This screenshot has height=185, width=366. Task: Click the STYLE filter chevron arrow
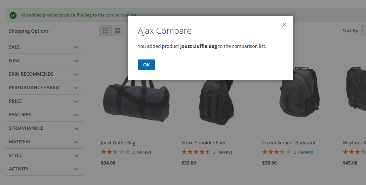click(x=76, y=156)
